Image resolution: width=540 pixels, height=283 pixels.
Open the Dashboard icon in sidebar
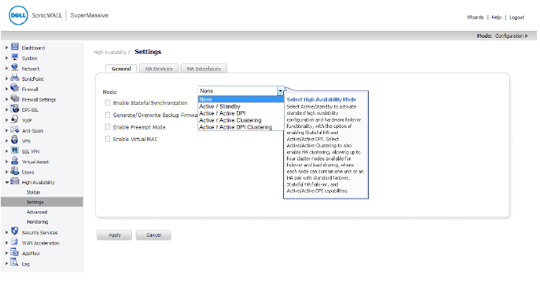[x=15, y=47]
